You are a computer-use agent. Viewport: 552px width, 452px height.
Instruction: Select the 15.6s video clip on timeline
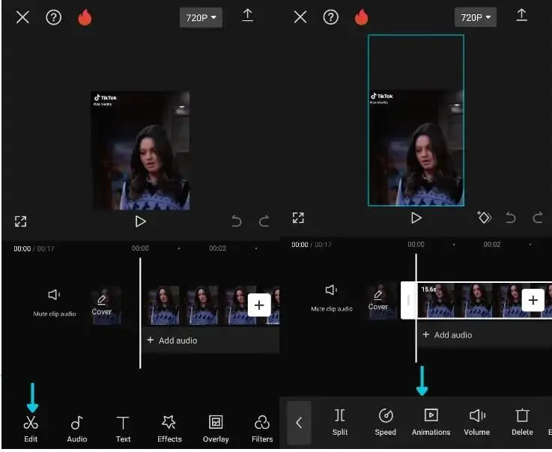(464, 301)
